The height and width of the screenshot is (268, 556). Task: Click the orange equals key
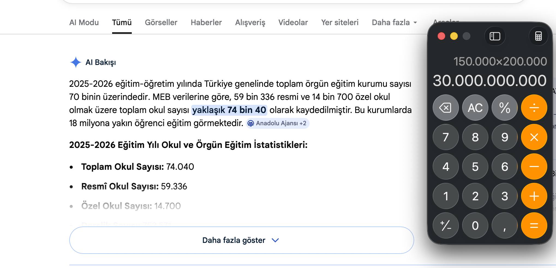534,225
